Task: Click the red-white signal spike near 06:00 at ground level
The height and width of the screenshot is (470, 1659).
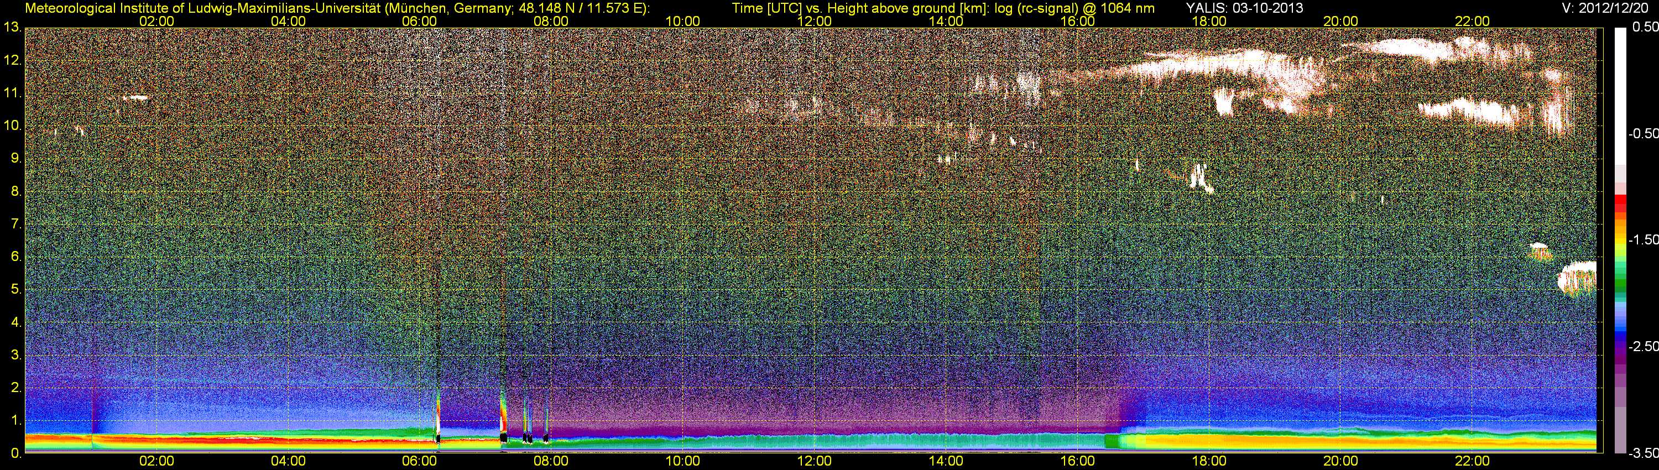Action: pos(439,415)
